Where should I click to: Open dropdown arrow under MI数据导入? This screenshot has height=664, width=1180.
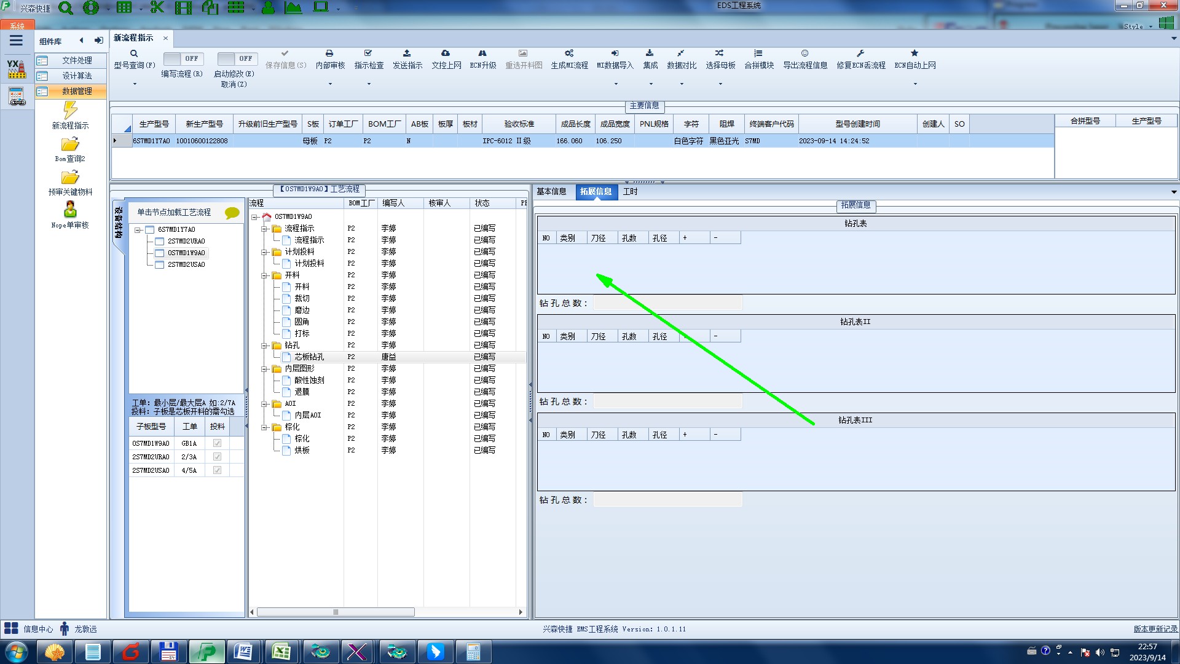click(616, 84)
